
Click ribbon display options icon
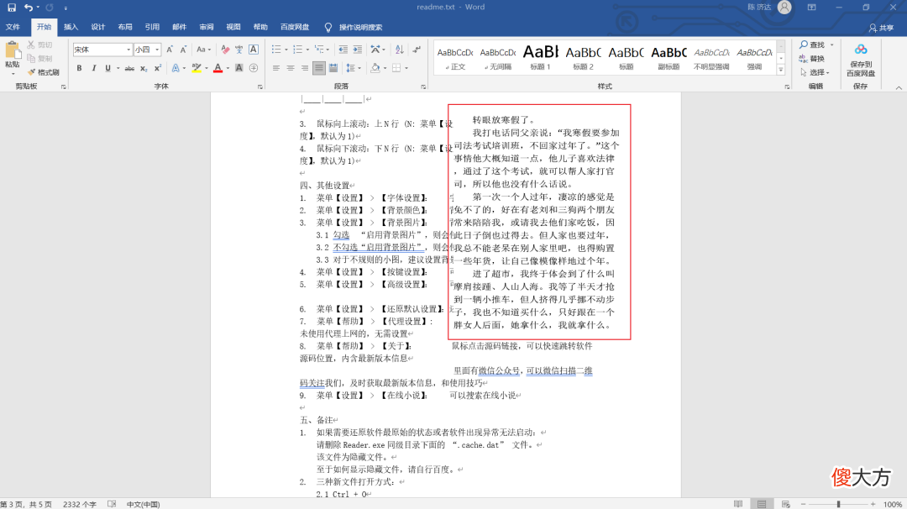point(811,8)
